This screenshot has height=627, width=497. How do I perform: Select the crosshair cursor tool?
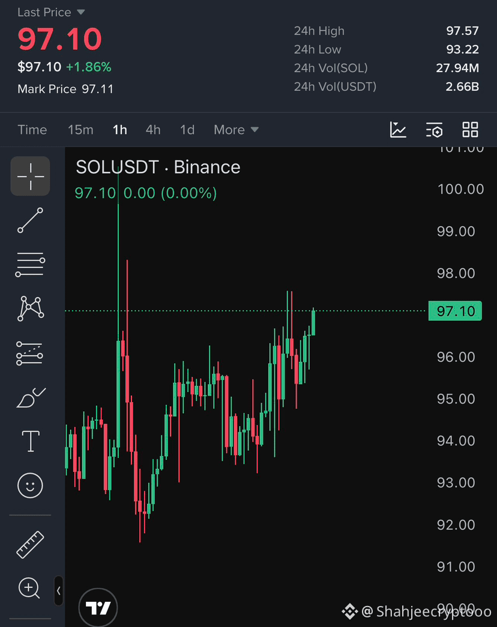31,176
